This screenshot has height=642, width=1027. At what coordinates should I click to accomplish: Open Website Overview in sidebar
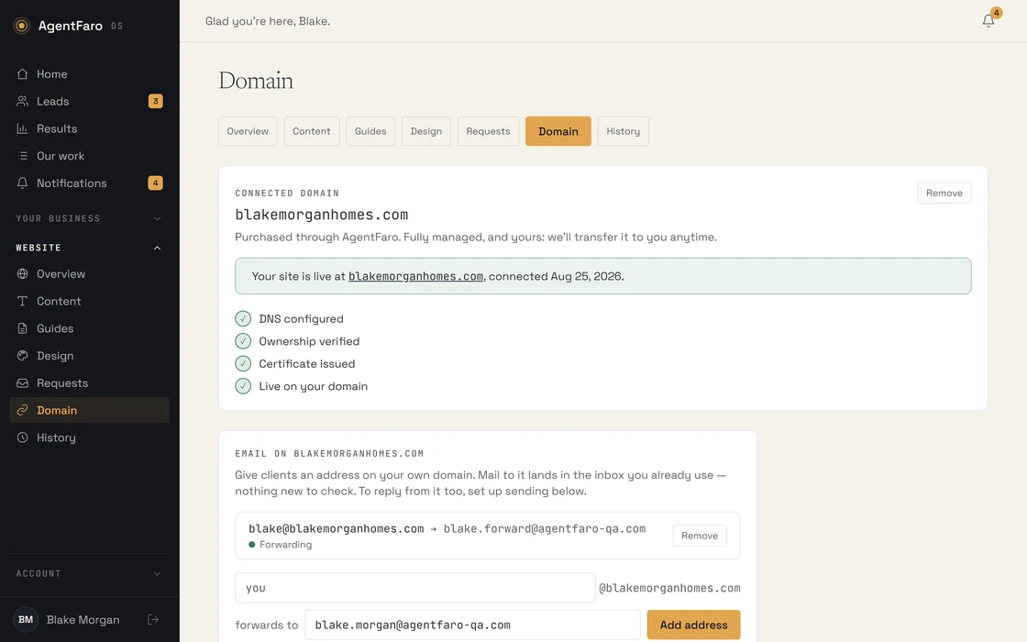[90, 274]
